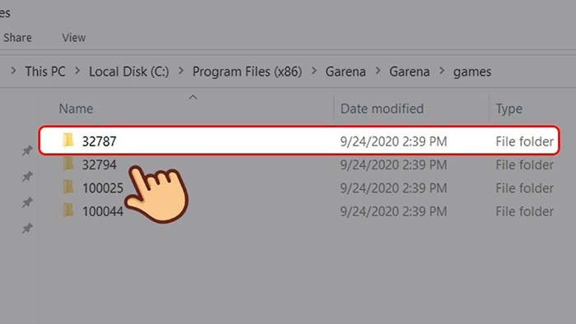Expand chevron after Program Files (x86)
The width and height of the screenshot is (576, 324).
point(314,72)
